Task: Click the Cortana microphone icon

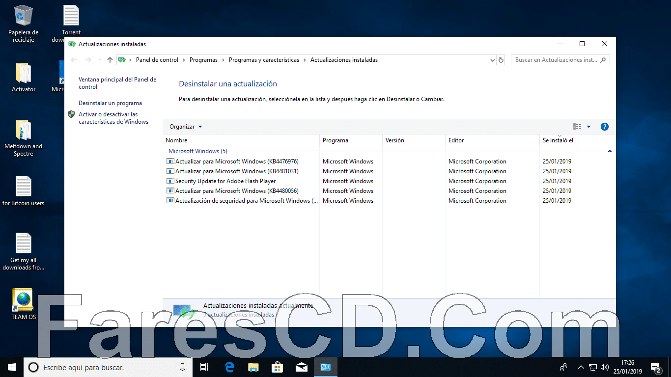Action: point(183,367)
